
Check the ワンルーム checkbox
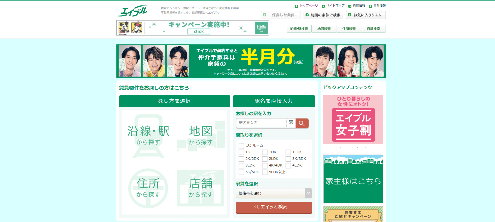coord(241,145)
